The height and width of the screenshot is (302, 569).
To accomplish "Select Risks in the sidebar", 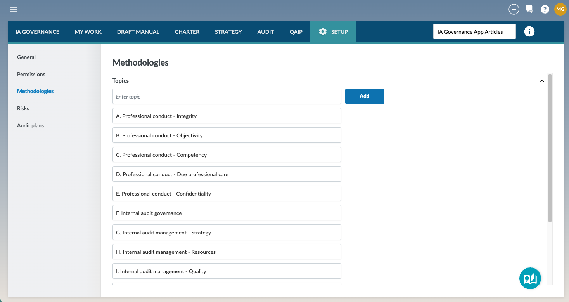I will [23, 108].
